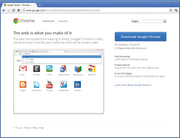Open the Help link in footer

click(x=41, y=128)
